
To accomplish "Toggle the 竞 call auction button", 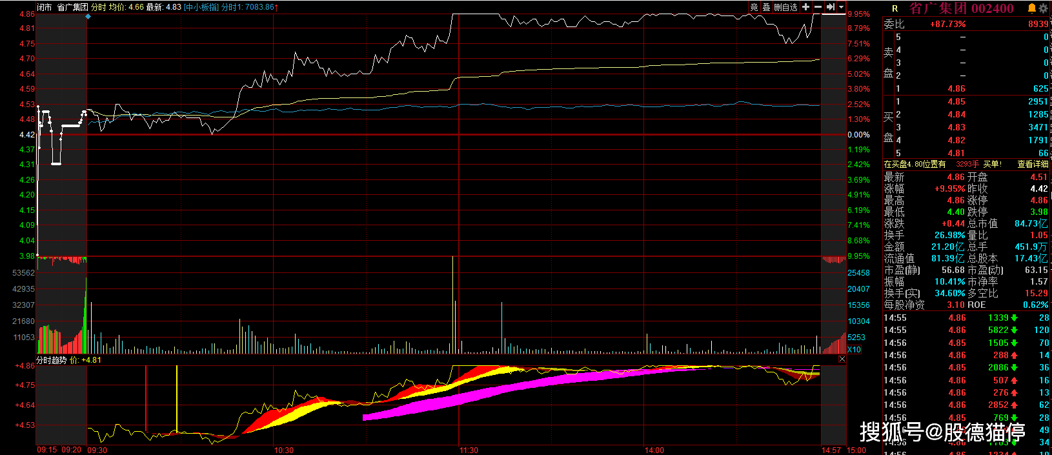I will pos(754,7).
